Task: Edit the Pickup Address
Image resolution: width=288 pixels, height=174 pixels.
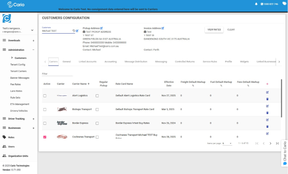Action: coord(101,28)
